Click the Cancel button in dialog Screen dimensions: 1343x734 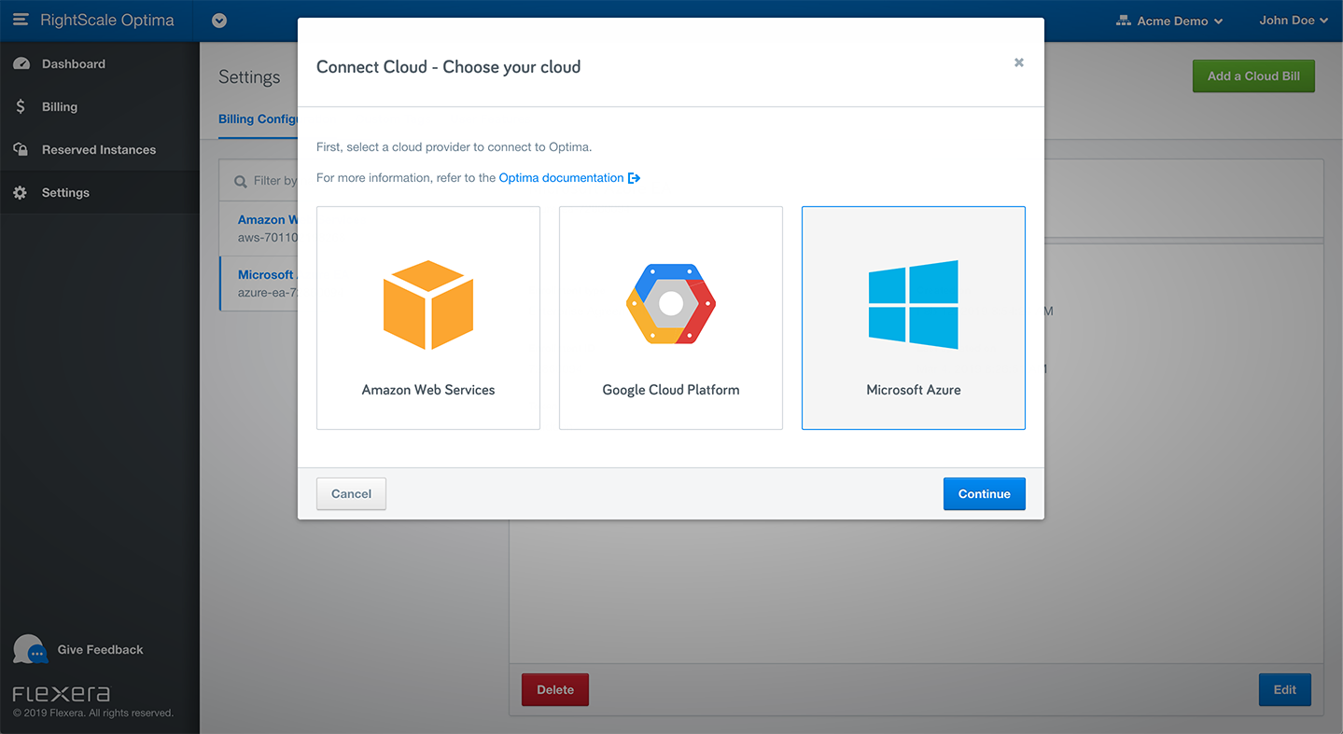[x=351, y=494]
